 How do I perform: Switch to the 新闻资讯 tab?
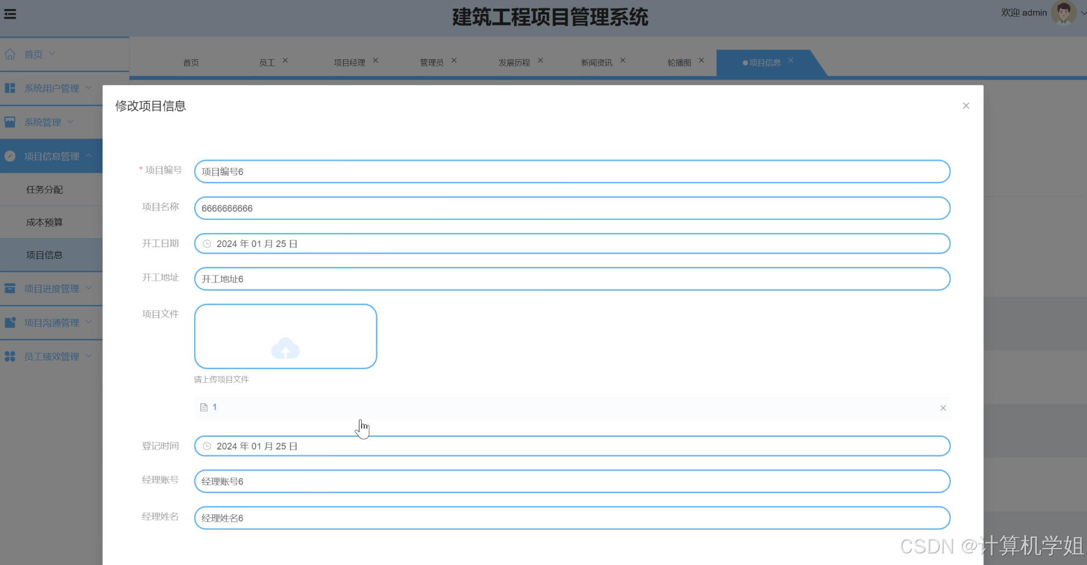(597, 63)
